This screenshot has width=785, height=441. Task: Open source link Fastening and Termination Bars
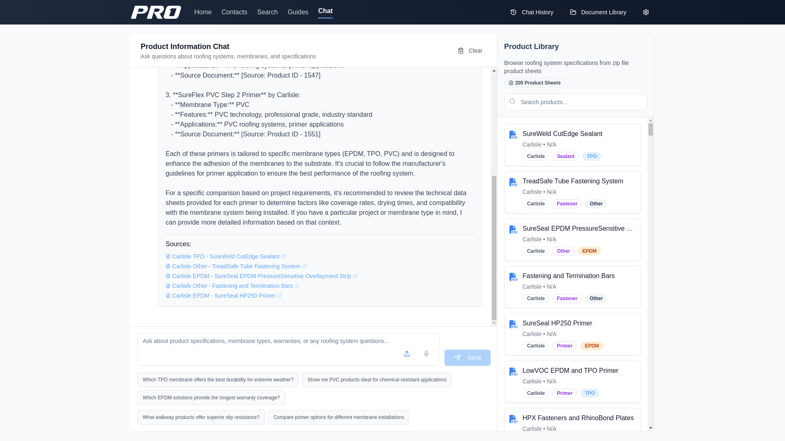(232, 286)
